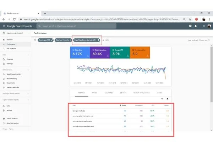This screenshot has width=213, height=142.
Task: Open the Chrome three-dot menu
Action: click(x=209, y=19)
